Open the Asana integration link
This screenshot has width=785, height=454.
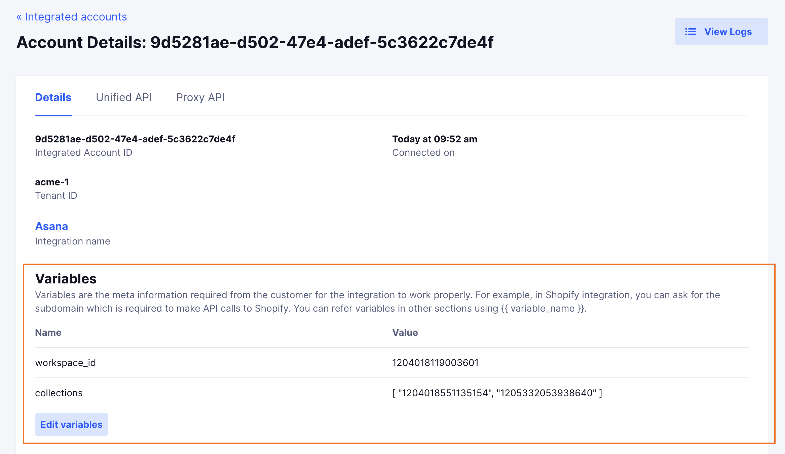click(x=51, y=226)
